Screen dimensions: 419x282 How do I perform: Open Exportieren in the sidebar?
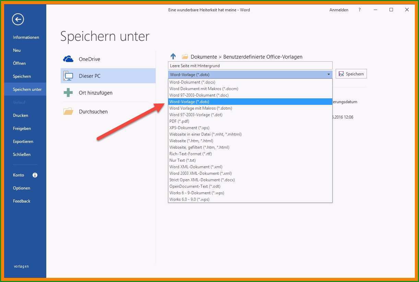click(x=23, y=142)
